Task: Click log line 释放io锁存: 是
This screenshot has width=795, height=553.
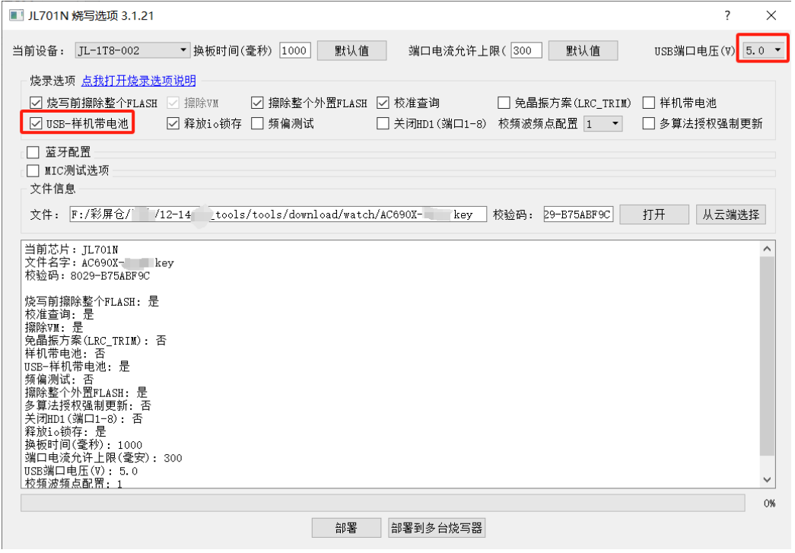Action: (65, 432)
